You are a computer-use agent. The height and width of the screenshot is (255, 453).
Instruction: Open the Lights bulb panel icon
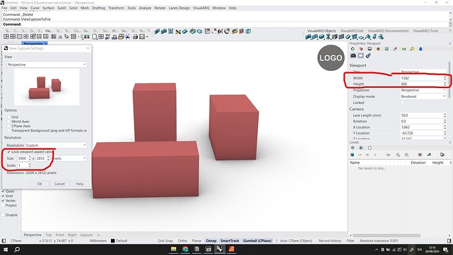point(412,49)
